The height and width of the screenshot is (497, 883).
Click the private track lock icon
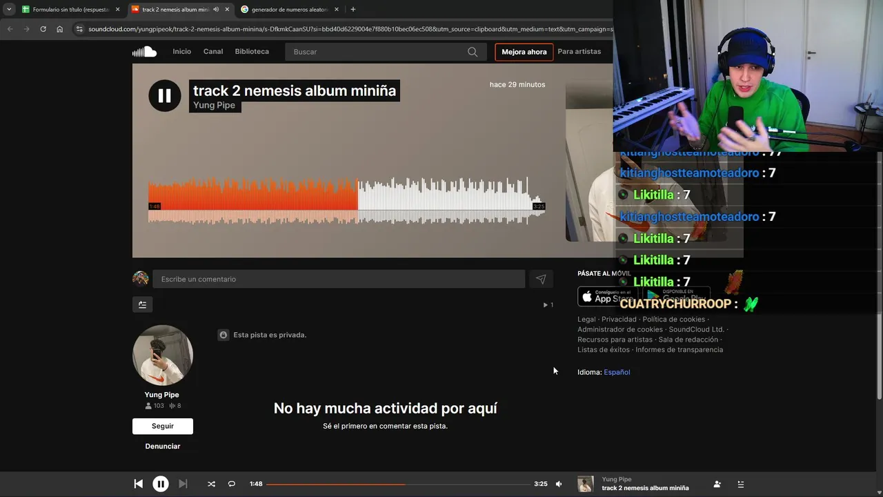pyautogui.click(x=224, y=335)
